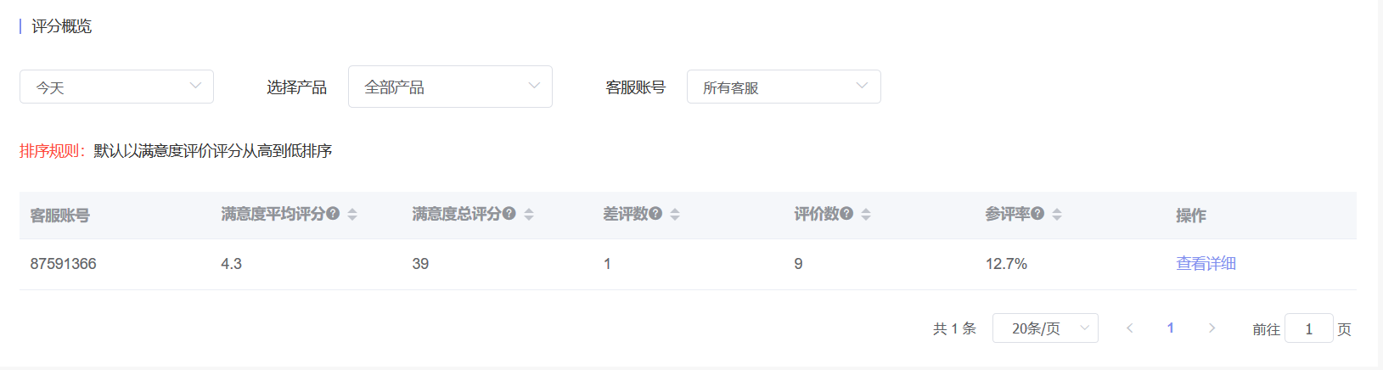Sort by 差评数 column arrows
This screenshot has width=1383, height=370.
tap(675, 215)
